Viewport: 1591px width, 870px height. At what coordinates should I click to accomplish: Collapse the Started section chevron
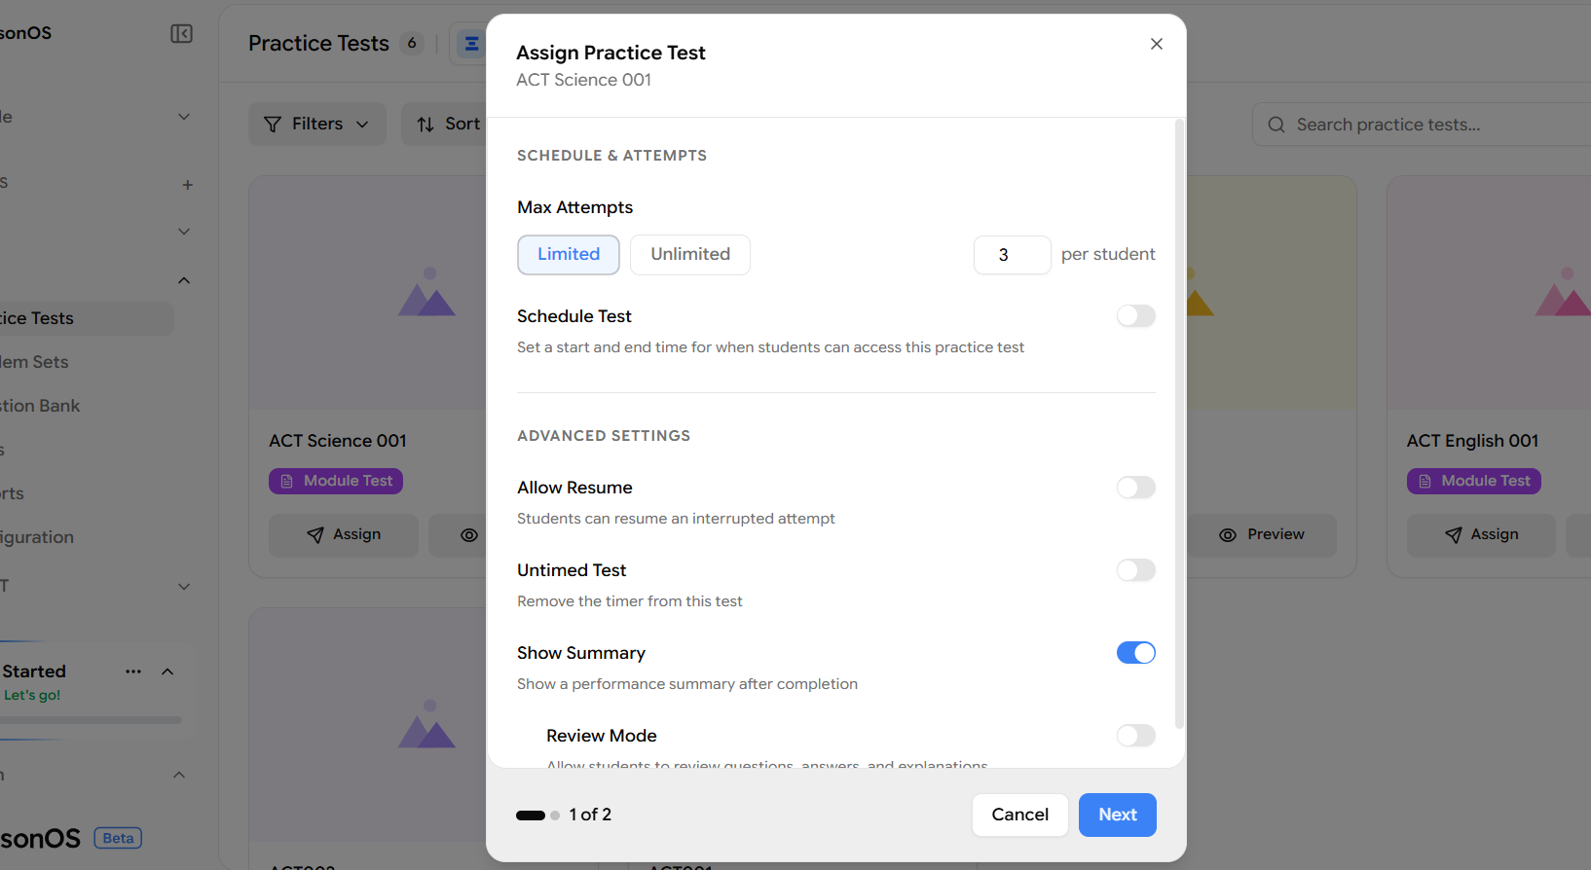pos(167,671)
